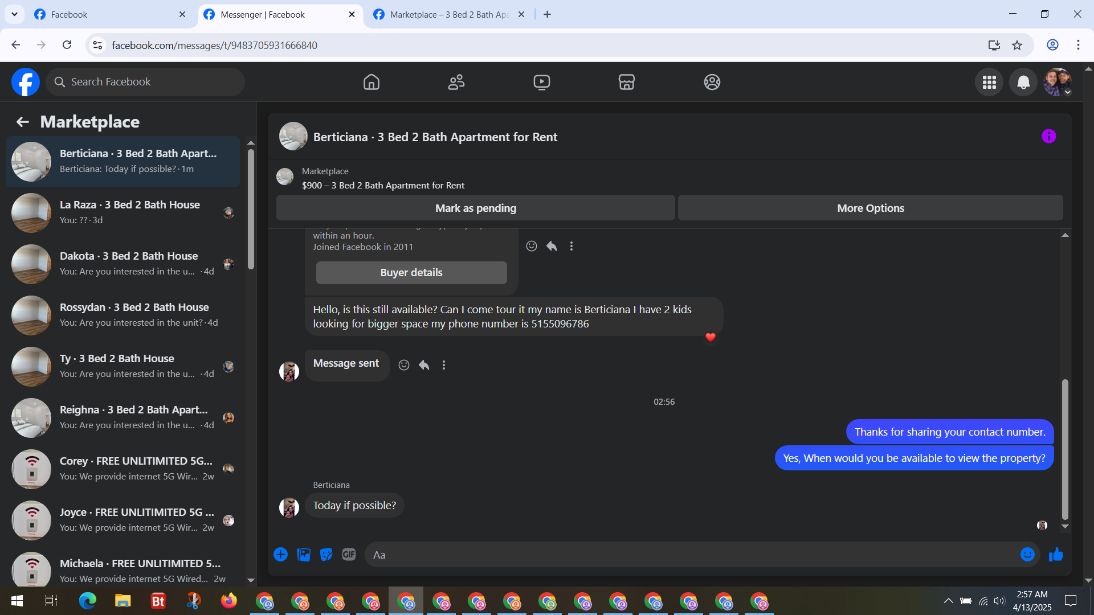Open more options for buyer profile card
The width and height of the screenshot is (1094, 615).
point(572,246)
